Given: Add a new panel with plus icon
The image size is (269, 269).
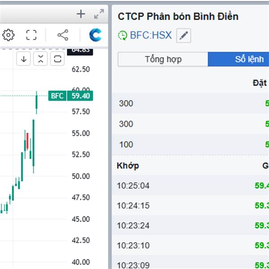Looking at the screenshot, I should (x=81, y=14).
